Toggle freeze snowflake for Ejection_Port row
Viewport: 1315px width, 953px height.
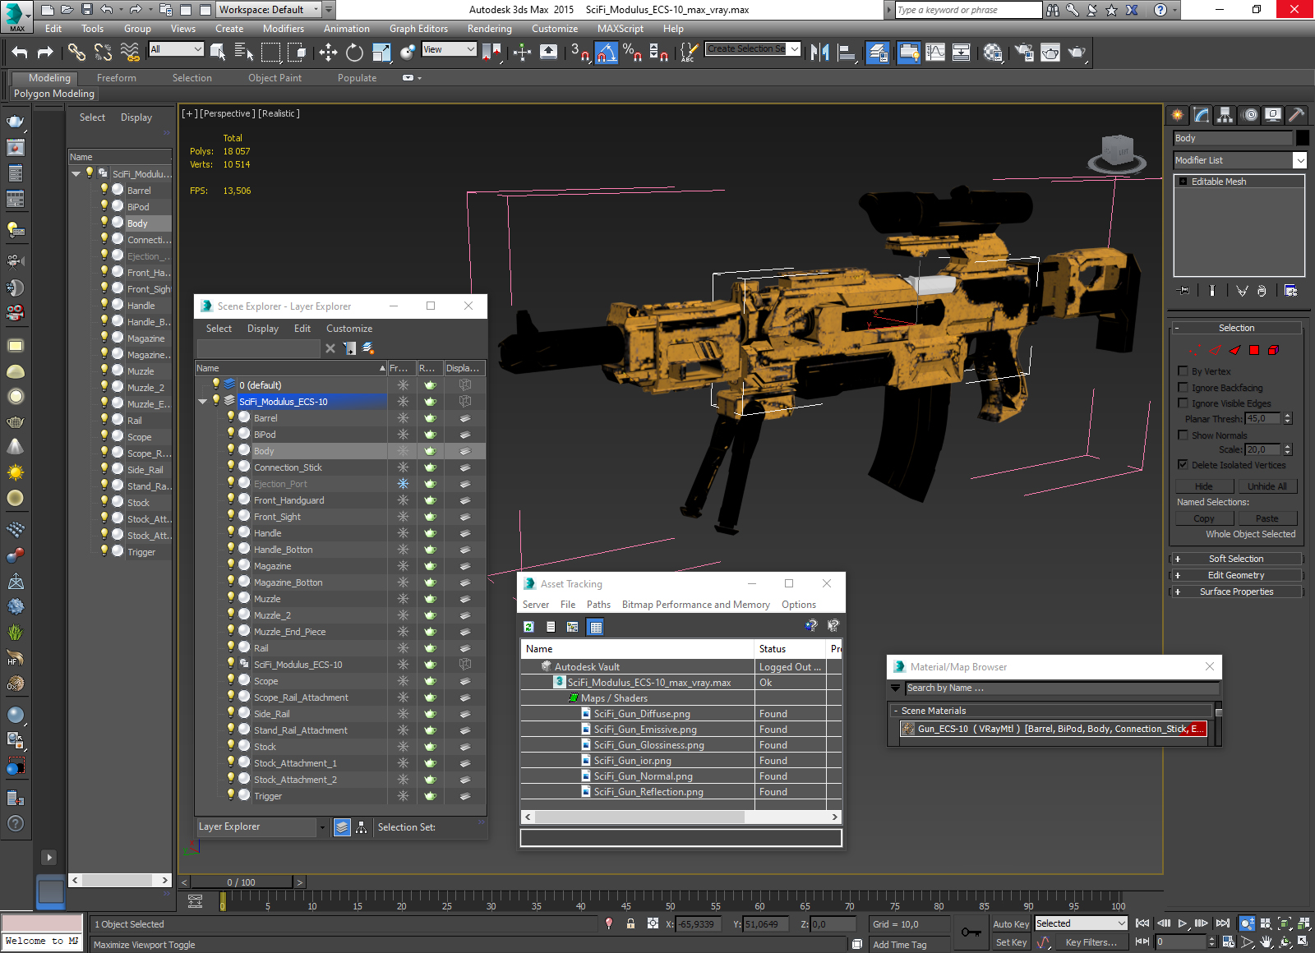(x=403, y=484)
